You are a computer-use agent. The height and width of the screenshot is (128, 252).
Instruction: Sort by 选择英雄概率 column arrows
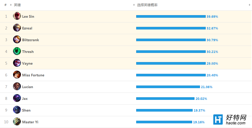click(134, 5)
